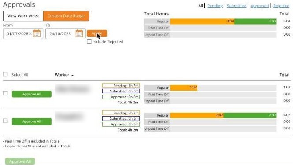293x165 pixels.
Task: Filter by Submitted status
Action: [x=237, y=6]
